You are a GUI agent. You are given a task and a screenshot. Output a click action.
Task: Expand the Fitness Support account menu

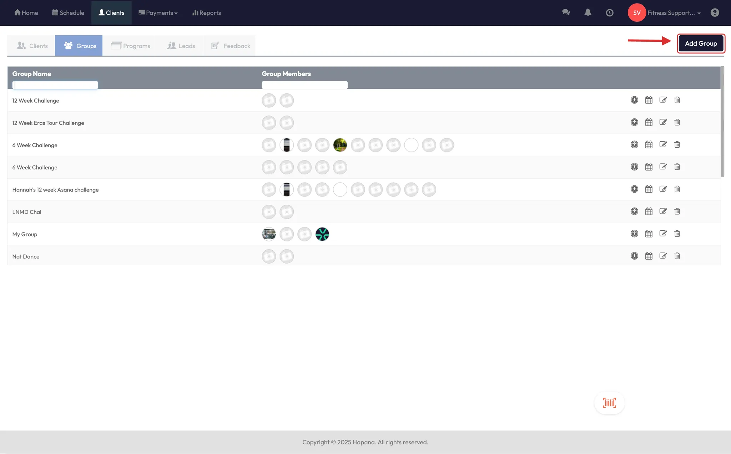click(674, 13)
